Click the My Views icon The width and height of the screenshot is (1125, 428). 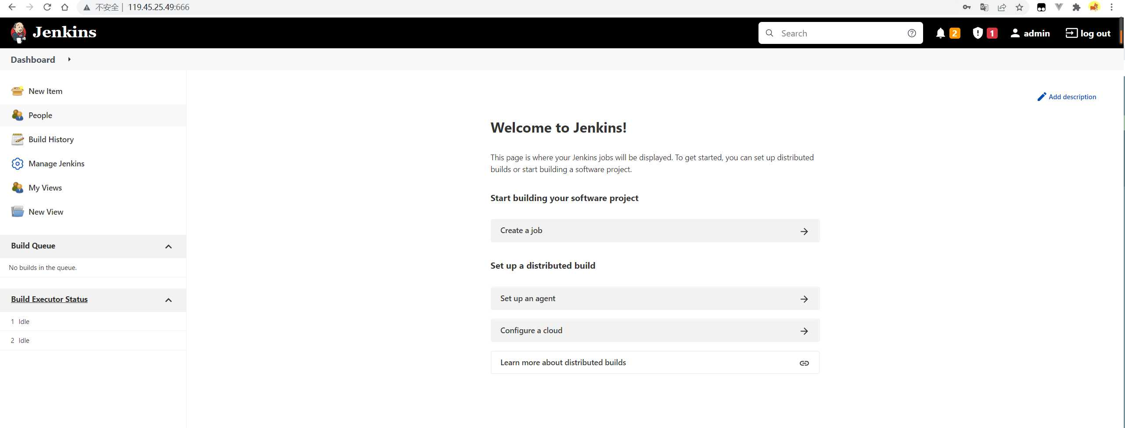(x=18, y=187)
